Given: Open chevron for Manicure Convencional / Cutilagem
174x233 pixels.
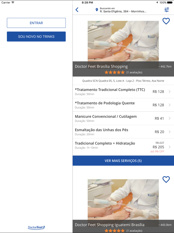Looking at the screenshot, I should tap(169, 118).
